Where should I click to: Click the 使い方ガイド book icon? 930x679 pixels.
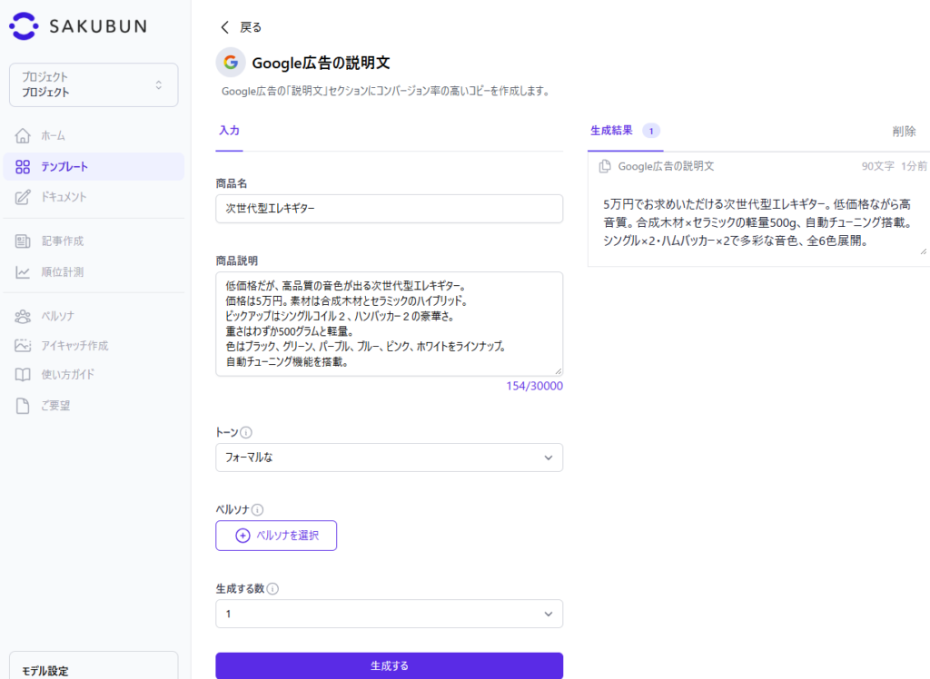point(23,375)
